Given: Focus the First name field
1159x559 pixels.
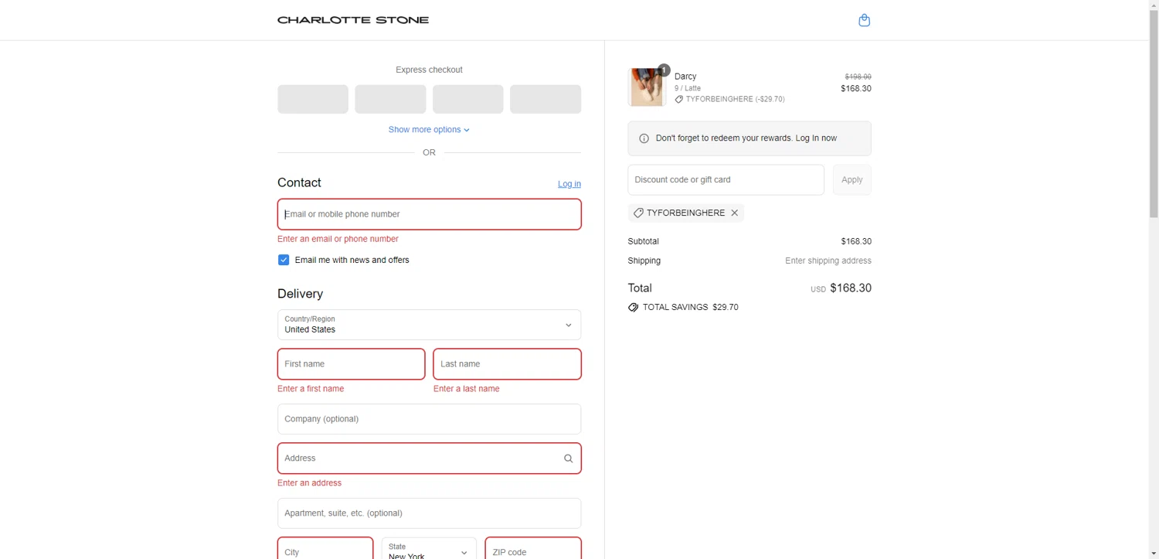Looking at the screenshot, I should tap(352, 364).
